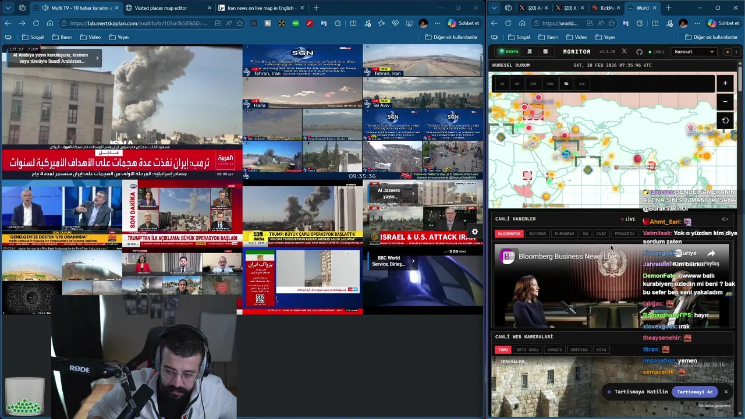Screen dimensions: 745x419
Task: Dismiss the Tartismaya Katilin popup
Action: click(x=726, y=392)
